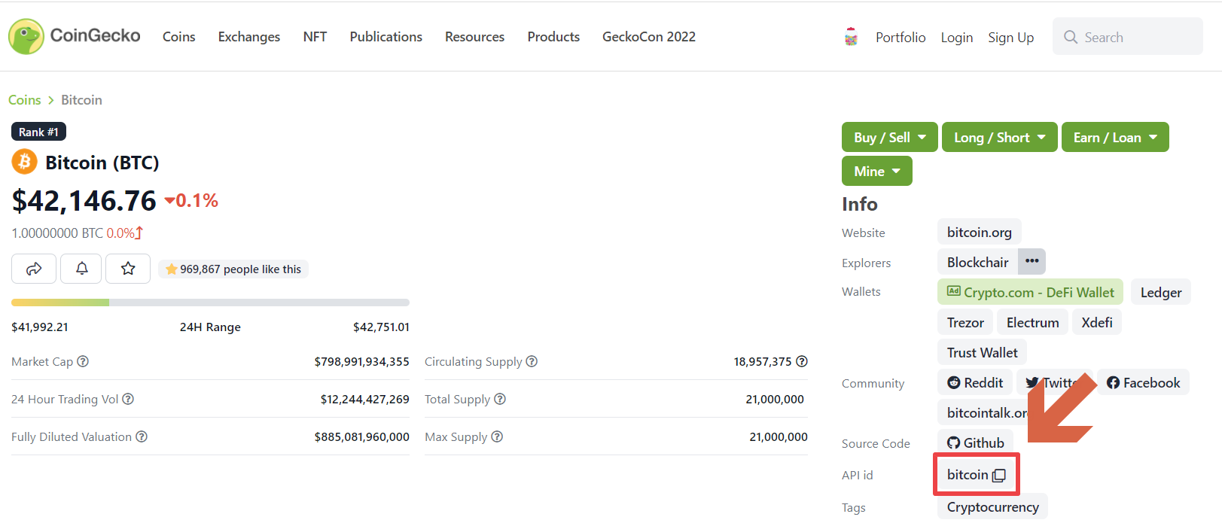Open the Trust Wallet link

tap(983, 352)
